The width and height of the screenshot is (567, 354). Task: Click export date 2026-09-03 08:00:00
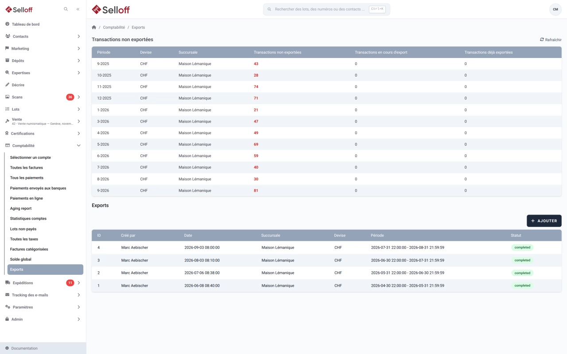(x=202, y=248)
